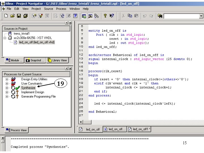
Task: Expand User Constraints
Action: click(7, 84)
